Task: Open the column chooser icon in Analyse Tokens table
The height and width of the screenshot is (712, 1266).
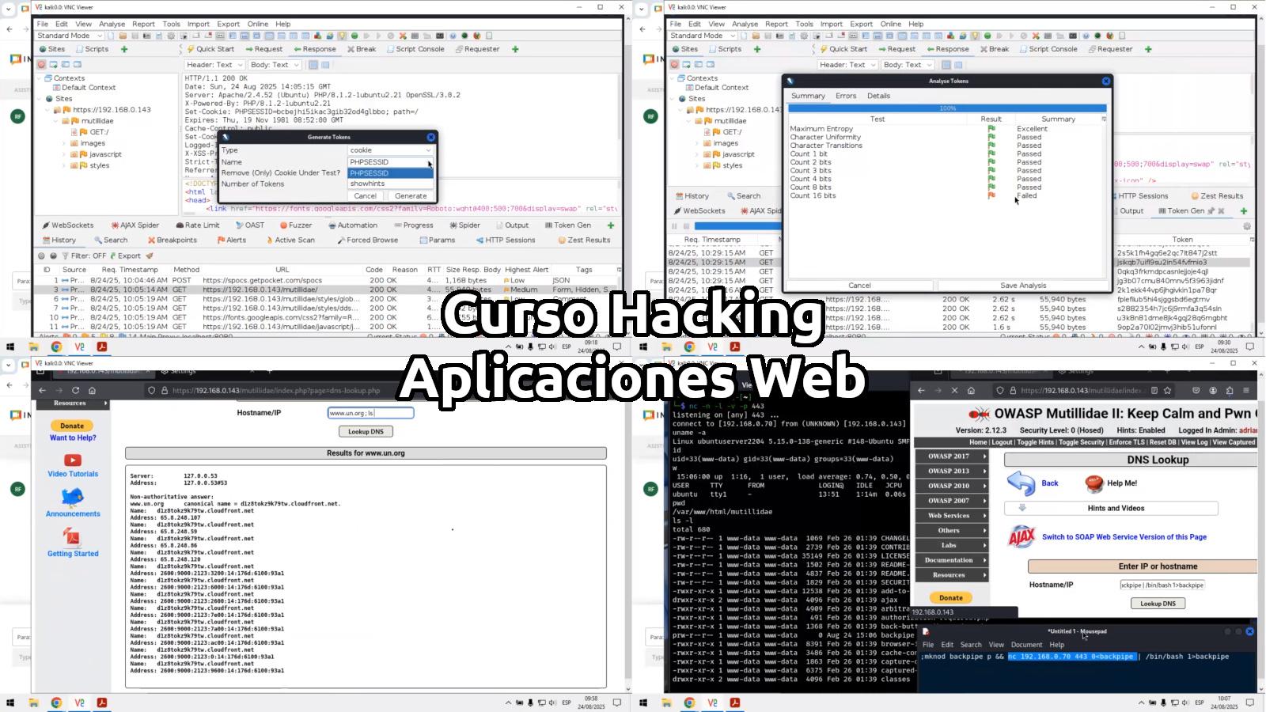Action: coord(1104,119)
